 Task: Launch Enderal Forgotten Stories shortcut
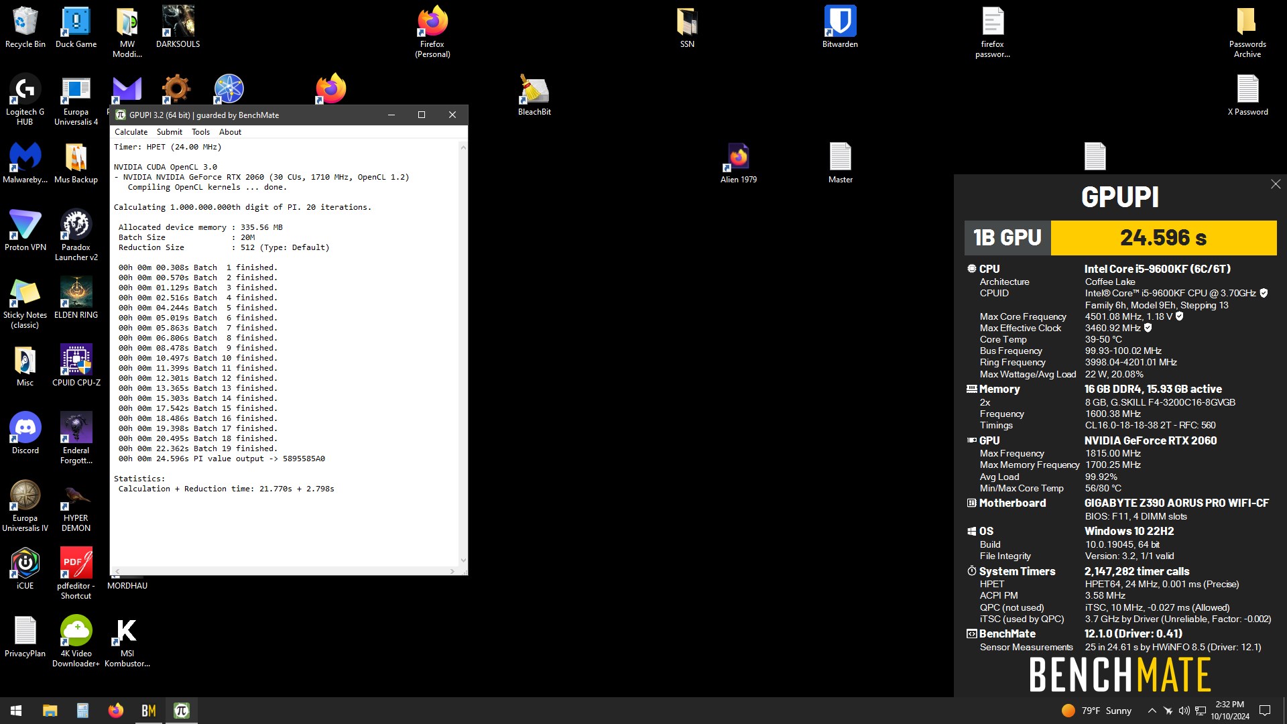(x=76, y=438)
